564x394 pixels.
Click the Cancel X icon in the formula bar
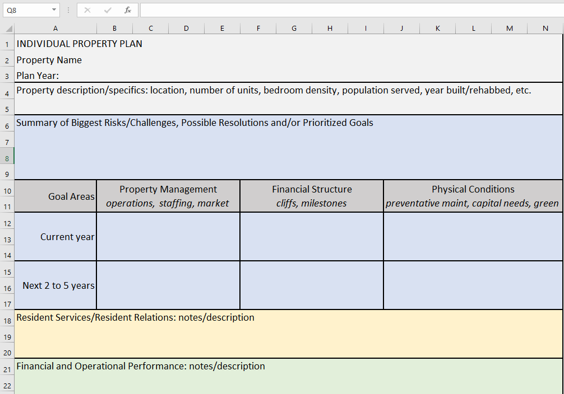coord(87,10)
